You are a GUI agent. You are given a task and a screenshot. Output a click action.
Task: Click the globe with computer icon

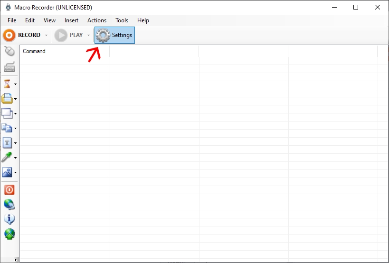pos(9,205)
